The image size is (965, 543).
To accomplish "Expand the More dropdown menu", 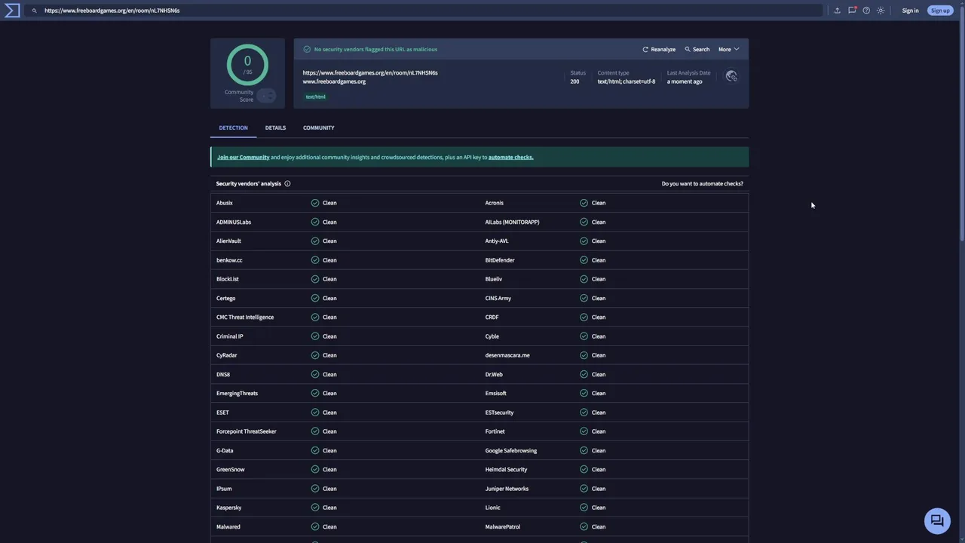I will point(728,49).
